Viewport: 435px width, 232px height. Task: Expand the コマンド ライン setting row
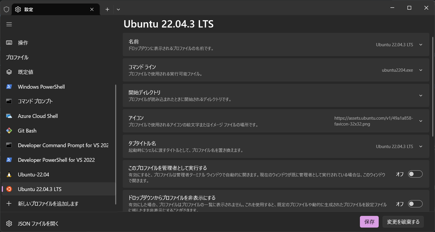pos(276,70)
